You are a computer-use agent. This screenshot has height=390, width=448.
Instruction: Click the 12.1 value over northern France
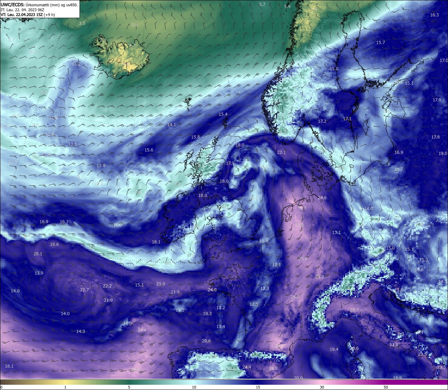[x=276, y=264]
